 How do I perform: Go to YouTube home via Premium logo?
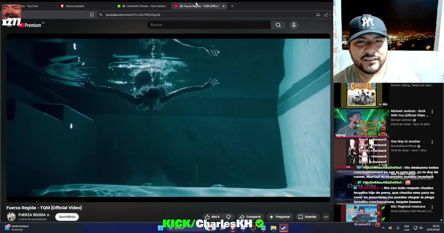(x=30, y=25)
